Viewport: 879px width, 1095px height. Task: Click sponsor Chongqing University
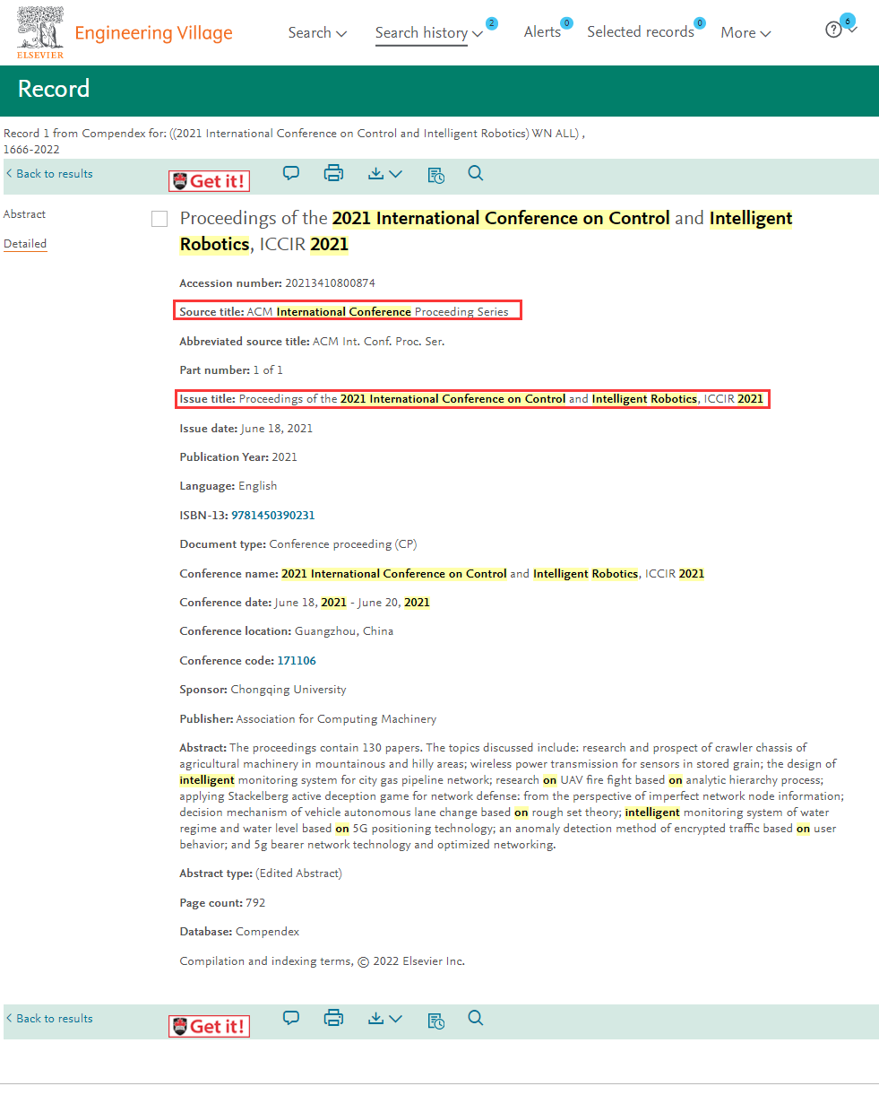(x=289, y=690)
